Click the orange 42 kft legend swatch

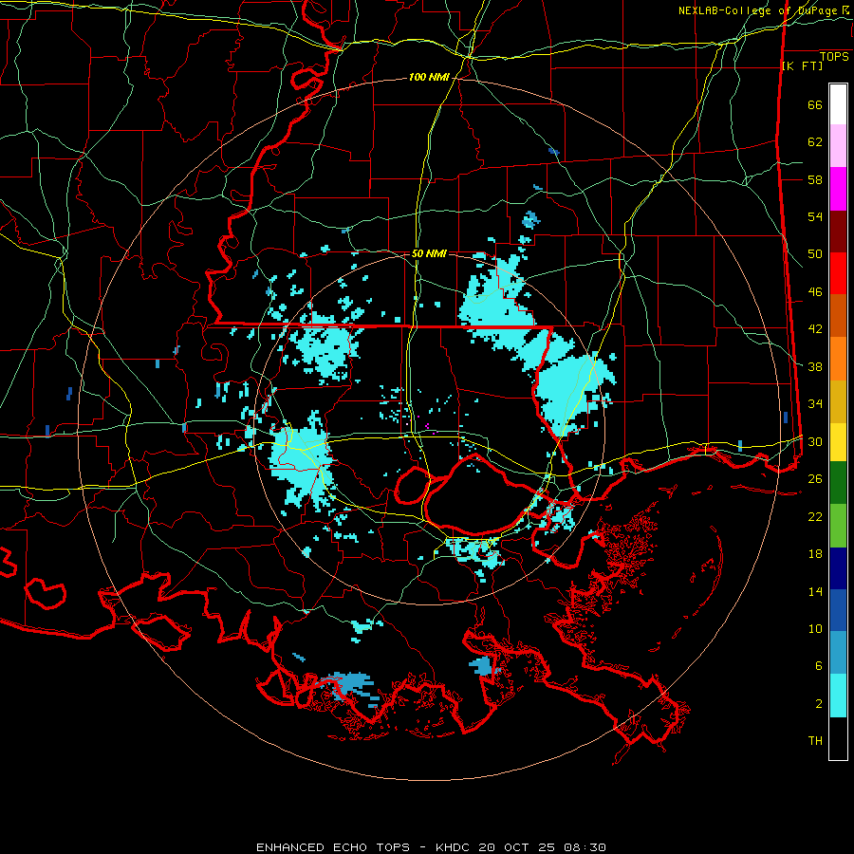click(x=838, y=359)
